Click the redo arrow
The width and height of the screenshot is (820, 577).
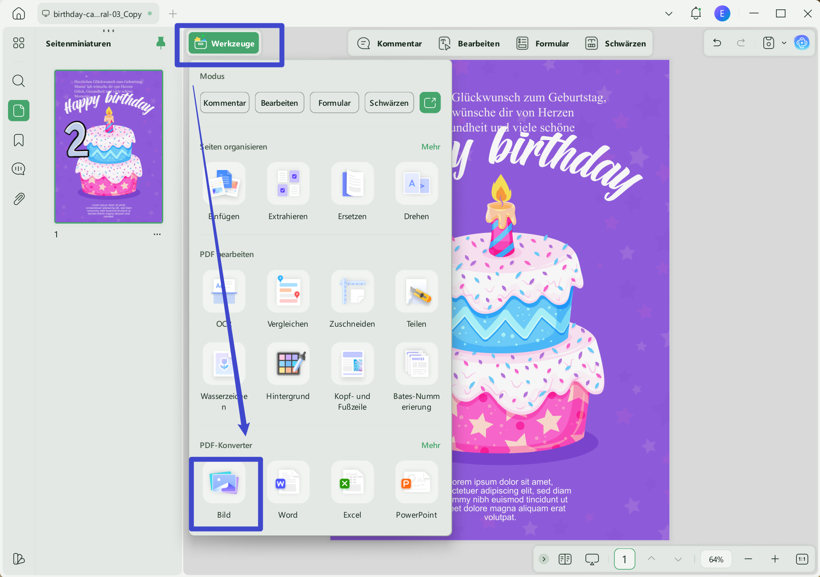pyautogui.click(x=741, y=43)
